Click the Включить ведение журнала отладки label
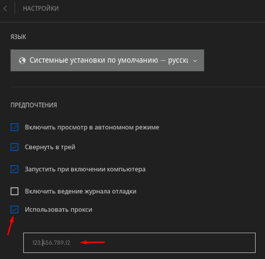The image size is (265, 259). point(81,191)
